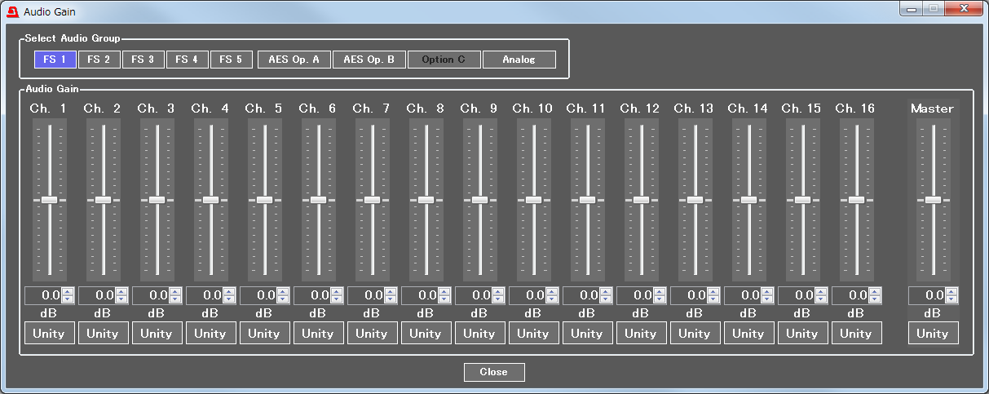The width and height of the screenshot is (989, 394).
Task: Select the FS 5 audio group
Action: [231, 60]
